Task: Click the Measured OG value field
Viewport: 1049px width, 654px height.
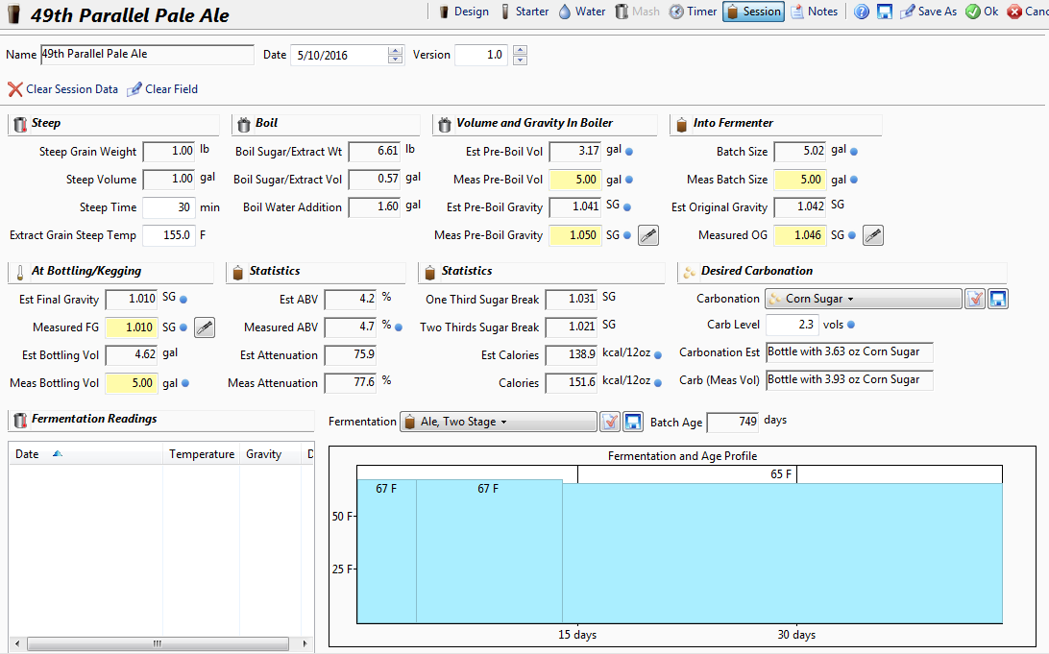Action: click(799, 235)
